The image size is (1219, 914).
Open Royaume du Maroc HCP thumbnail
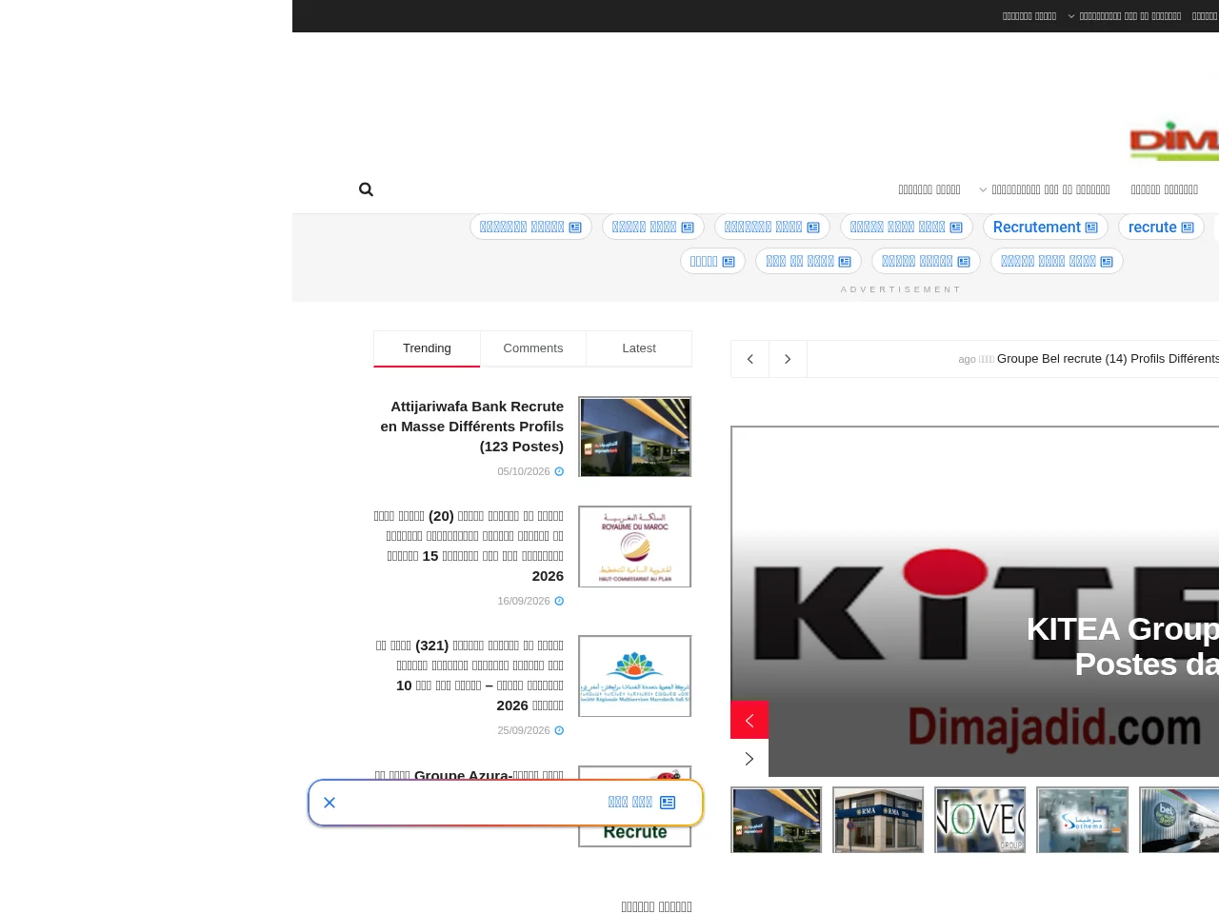tap(635, 546)
